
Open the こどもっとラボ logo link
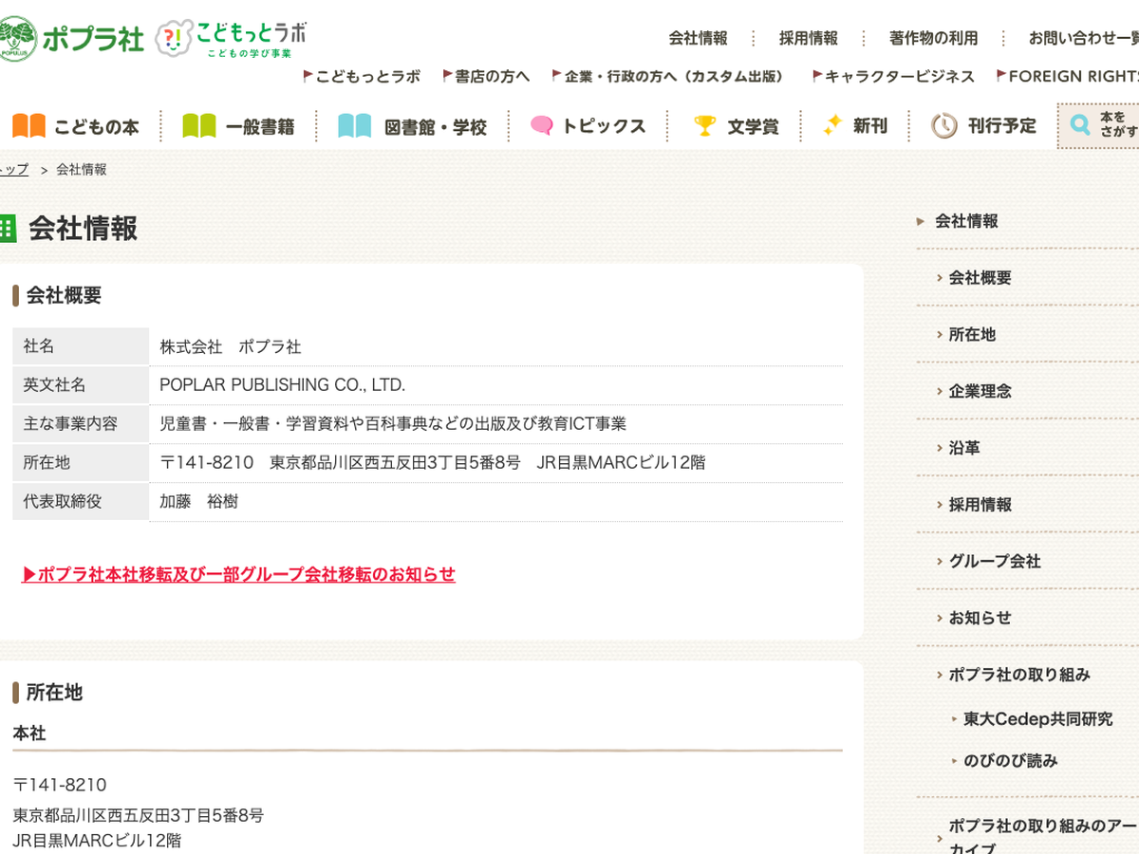[x=232, y=39]
